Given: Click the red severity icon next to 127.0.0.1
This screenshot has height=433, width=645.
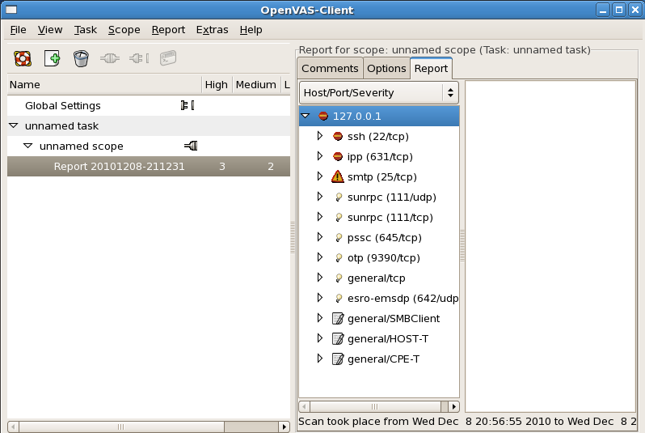Looking at the screenshot, I should coord(323,117).
